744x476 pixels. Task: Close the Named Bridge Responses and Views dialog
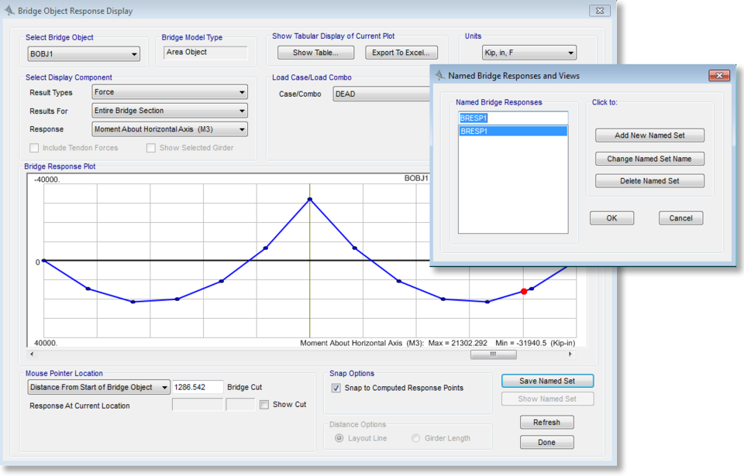(718, 76)
